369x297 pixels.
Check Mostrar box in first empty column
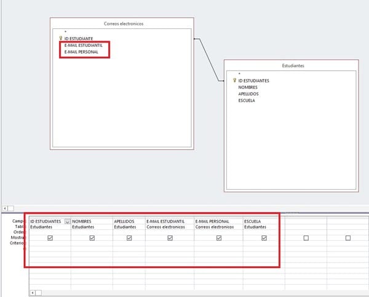(x=306, y=238)
